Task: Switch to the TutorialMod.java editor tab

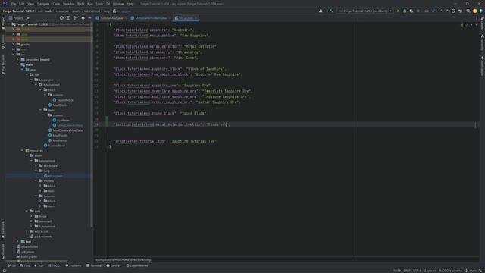Action: point(111,18)
